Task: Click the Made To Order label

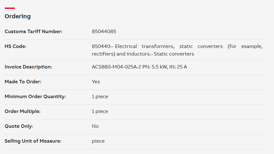Action: coord(23,82)
